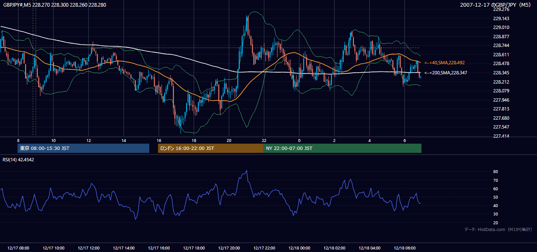Click the bottom time label 12/18 04:00

[369, 248]
